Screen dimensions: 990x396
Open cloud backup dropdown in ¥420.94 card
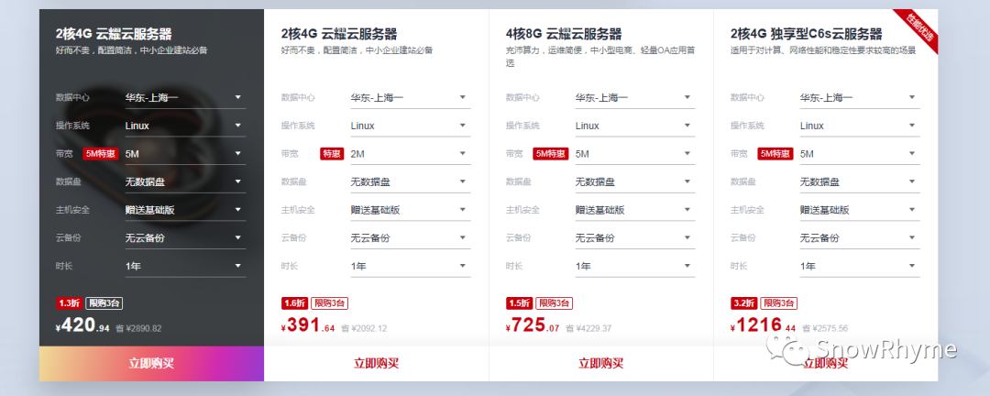185,238
